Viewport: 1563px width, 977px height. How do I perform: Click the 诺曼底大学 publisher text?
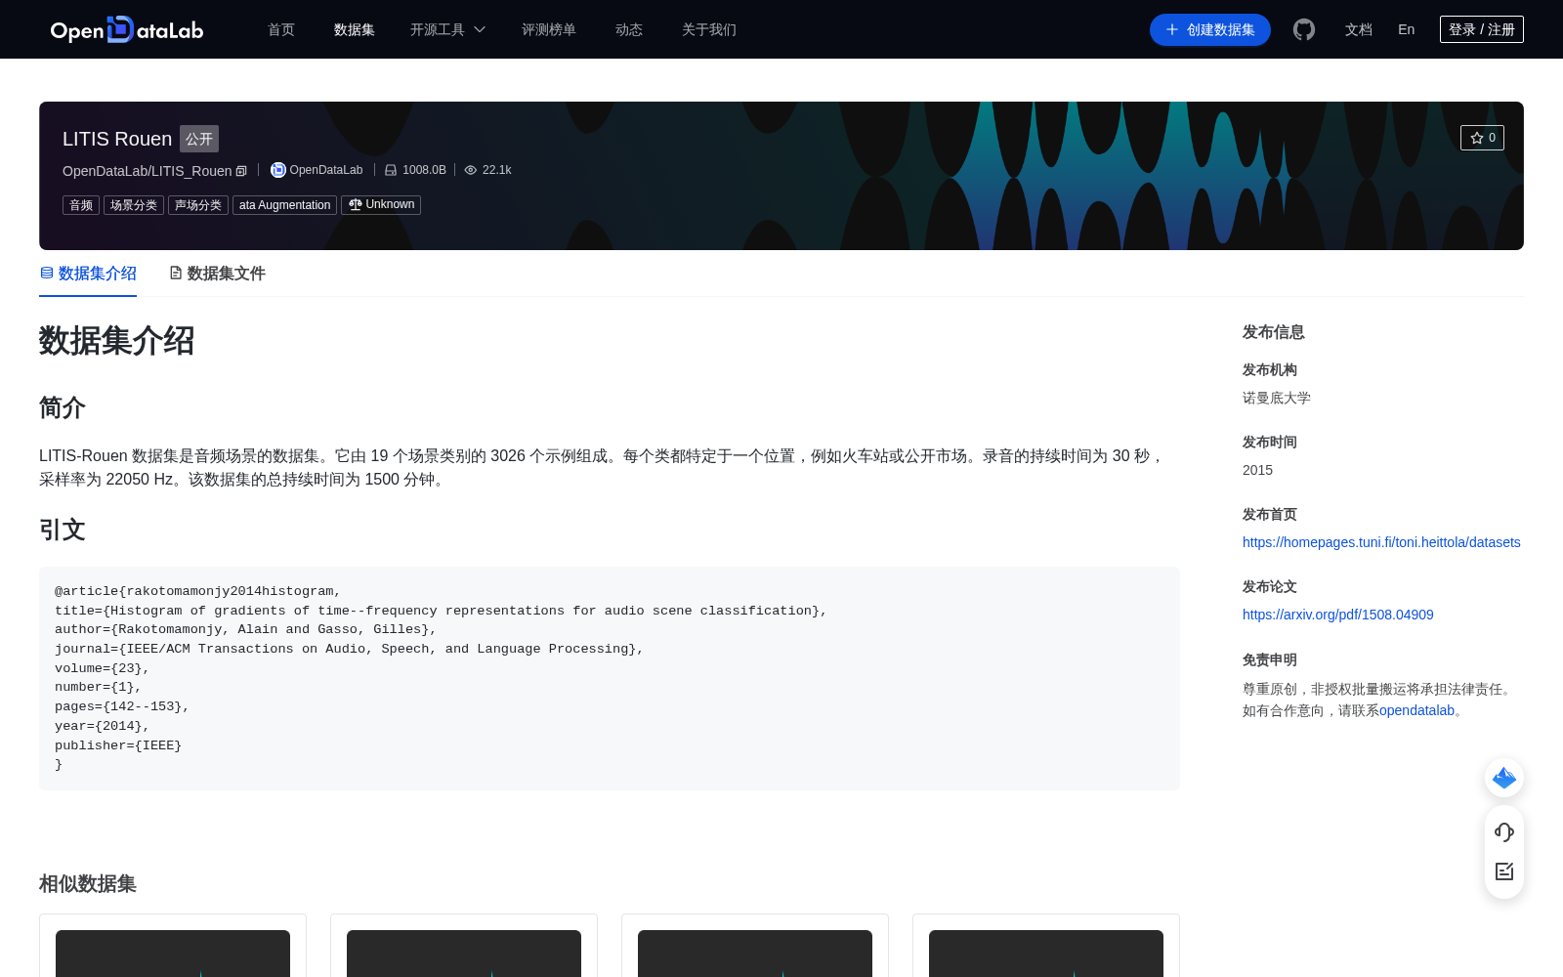click(1277, 398)
